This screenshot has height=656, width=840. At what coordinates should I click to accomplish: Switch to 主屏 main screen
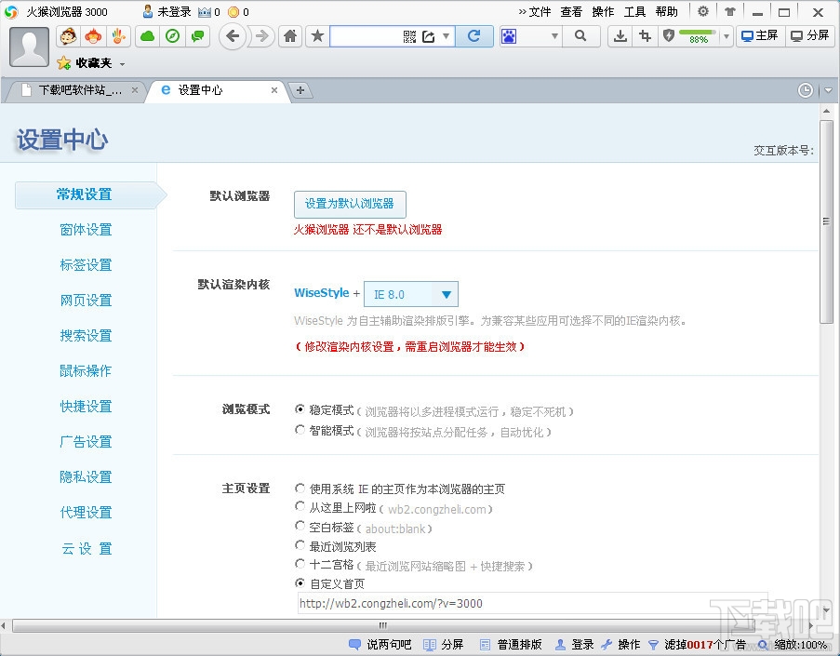click(x=760, y=36)
